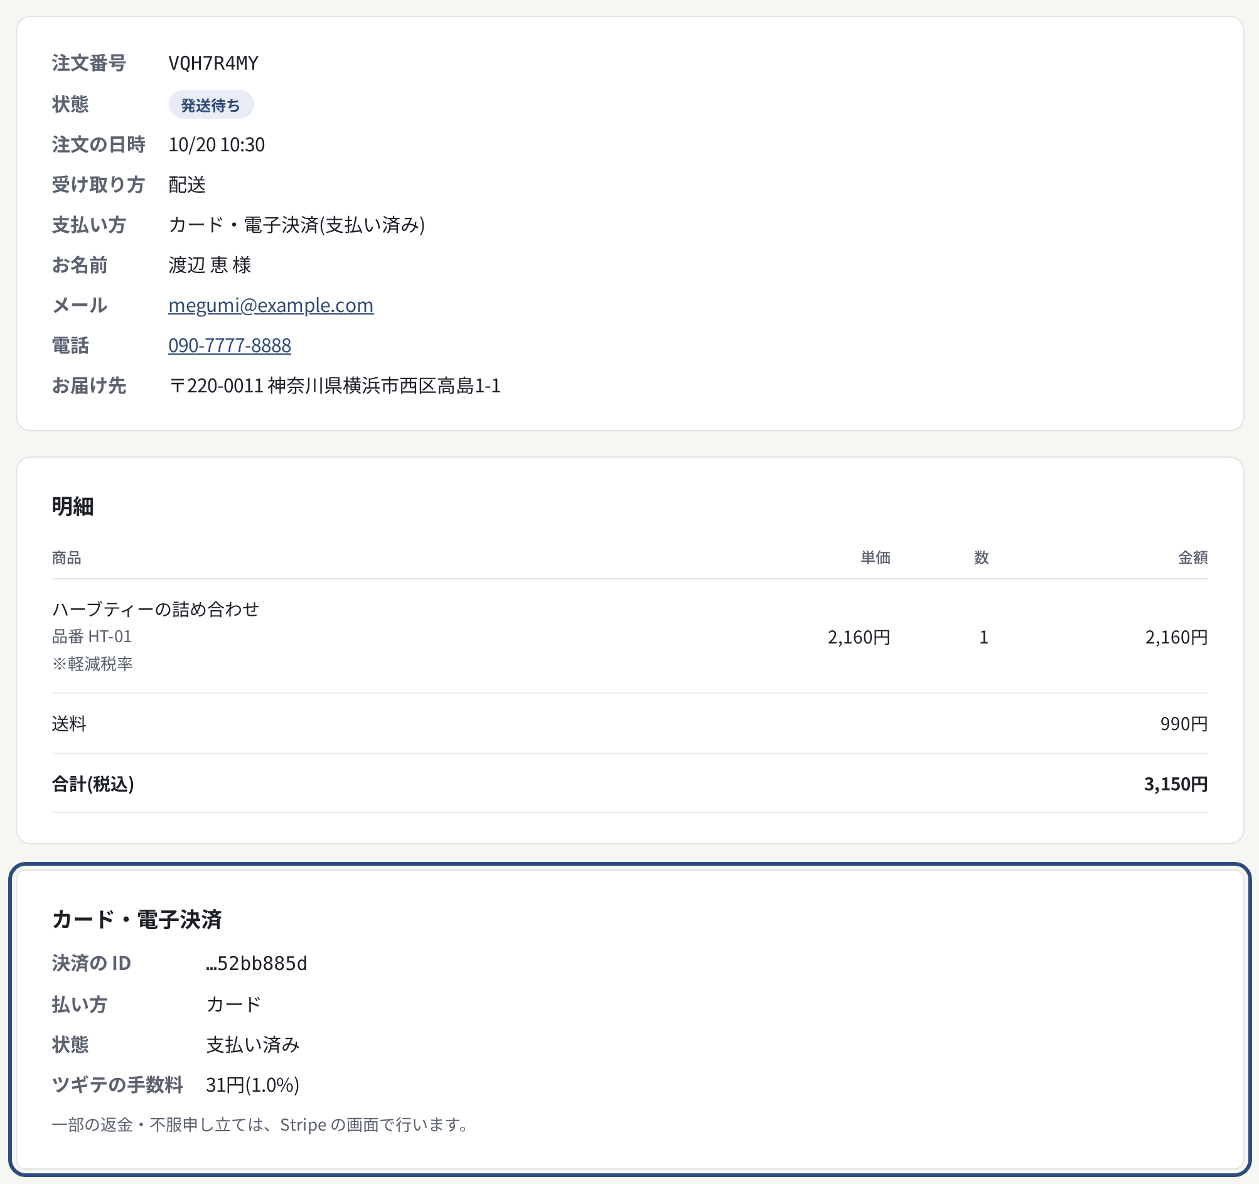Select order number VQH7R4MY

click(213, 63)
